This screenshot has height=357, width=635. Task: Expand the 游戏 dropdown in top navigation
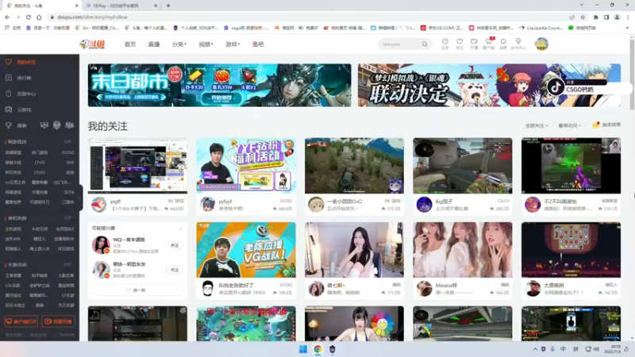coord(233,44)
